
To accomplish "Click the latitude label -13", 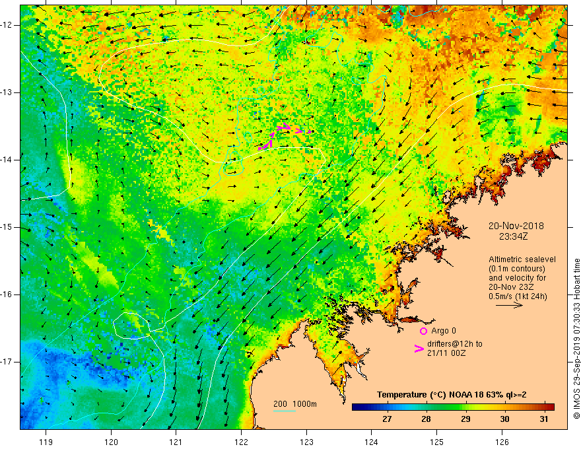I will [7, 92].
